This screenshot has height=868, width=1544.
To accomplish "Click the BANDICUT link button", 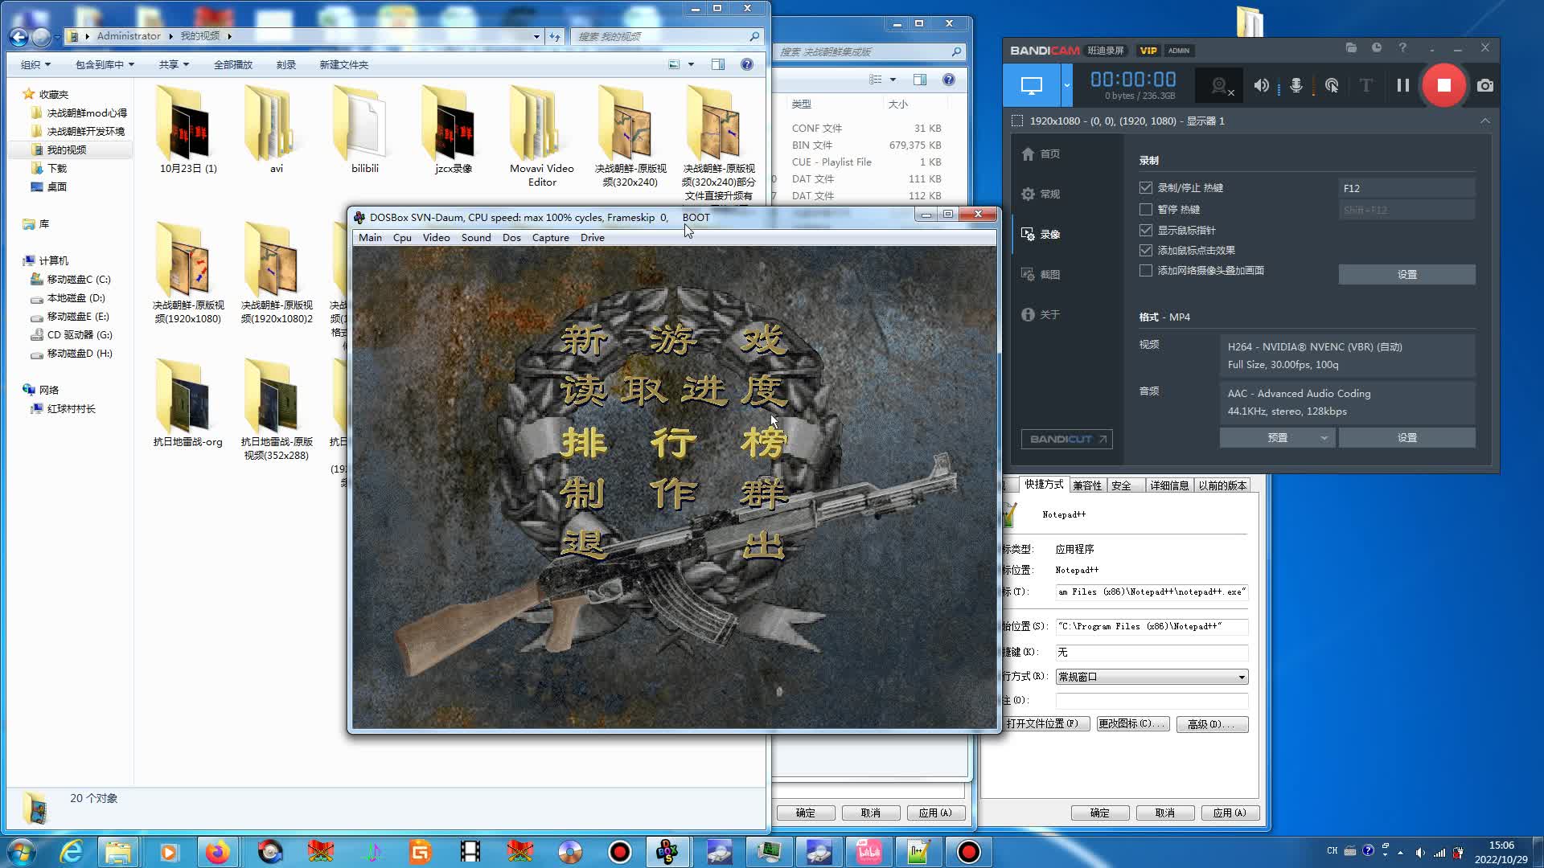I will coord(1066,440).
